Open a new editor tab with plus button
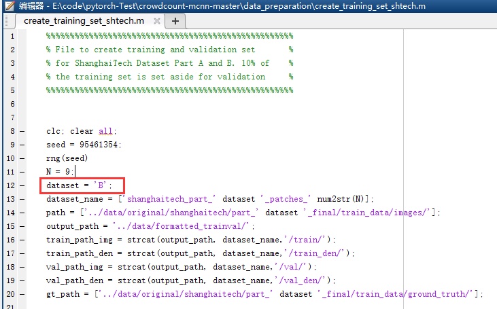 (175, 21)
